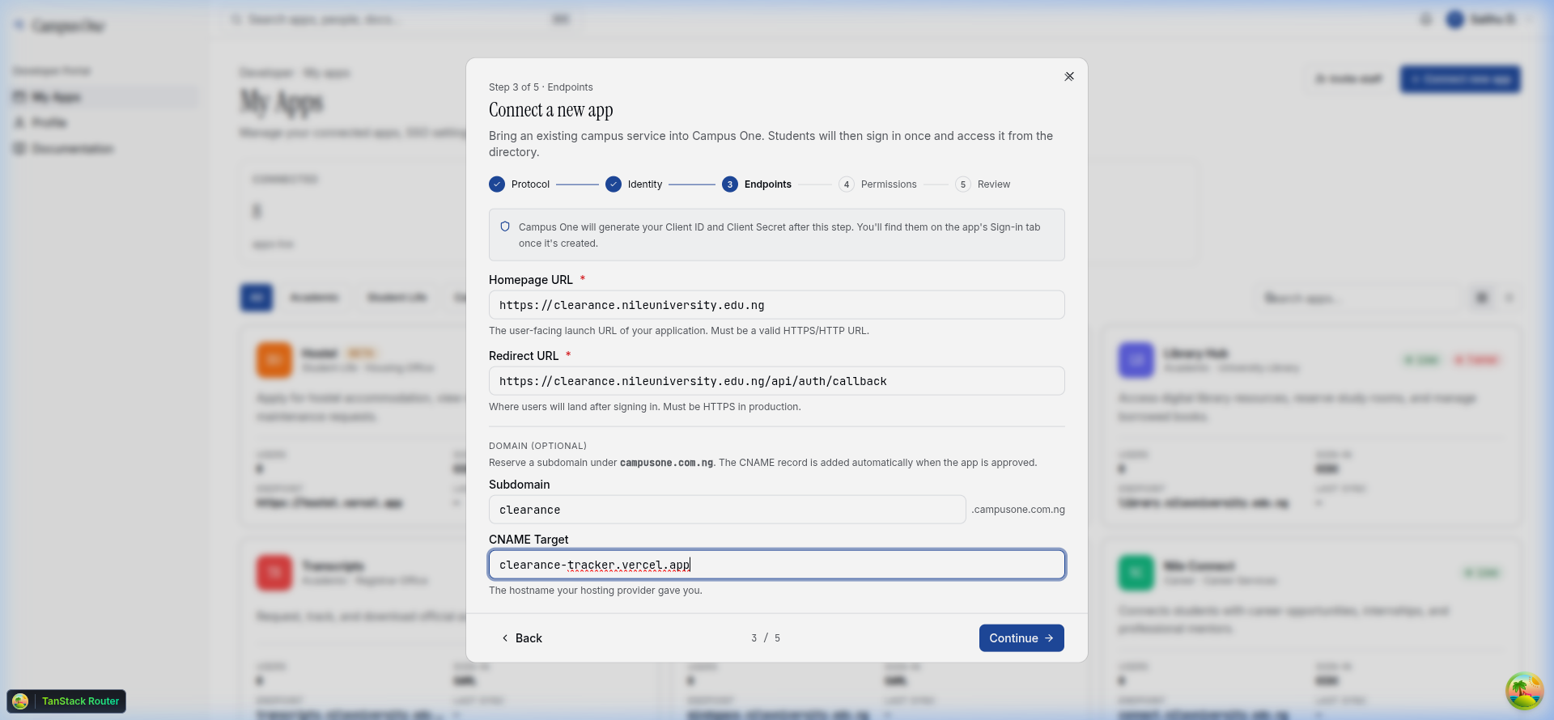Go Back to the previous step
This screenshot has width=1554, height=720.
522,638
